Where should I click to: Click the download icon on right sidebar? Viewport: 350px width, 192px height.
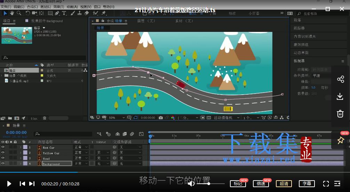click(x=340, y=96)
